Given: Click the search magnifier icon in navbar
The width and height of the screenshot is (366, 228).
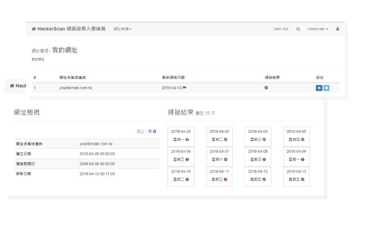Looking at the screenshot, I should (x=298, y=29).
